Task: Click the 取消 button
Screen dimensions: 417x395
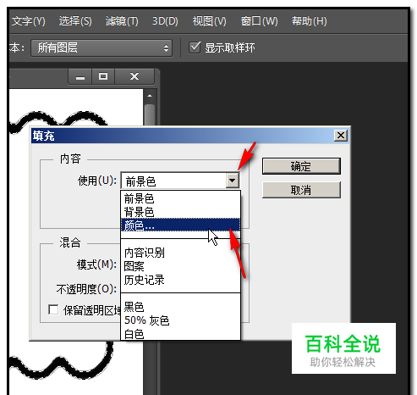Action: pyautogui.click(x=301, y=190)
